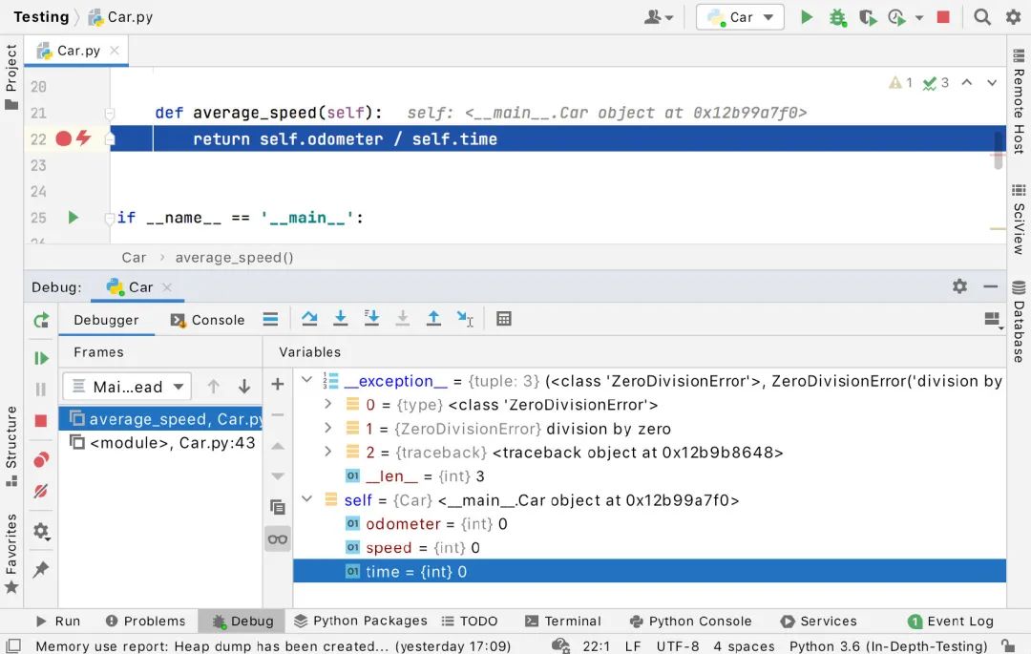The image size is (1031, 654).
Task: Collapse the __exception__ variable node
Action: (x=306, y=381)
